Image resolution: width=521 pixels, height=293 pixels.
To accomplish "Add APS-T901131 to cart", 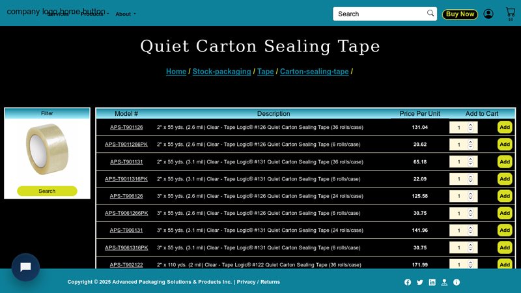I will tap(505, 161).
